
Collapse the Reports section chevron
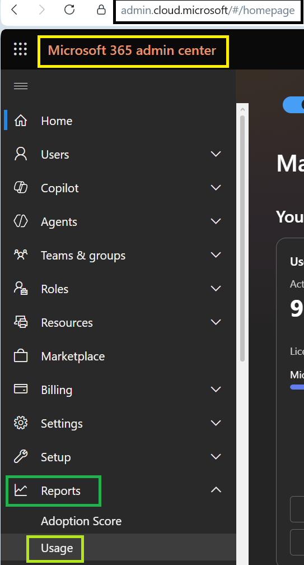pyautogui.click(x=216, y=490)
